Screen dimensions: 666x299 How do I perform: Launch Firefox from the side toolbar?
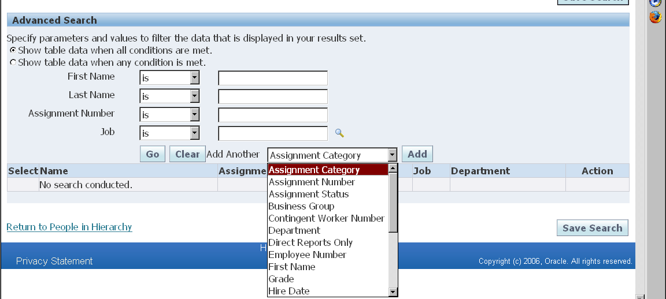point(655,17)
